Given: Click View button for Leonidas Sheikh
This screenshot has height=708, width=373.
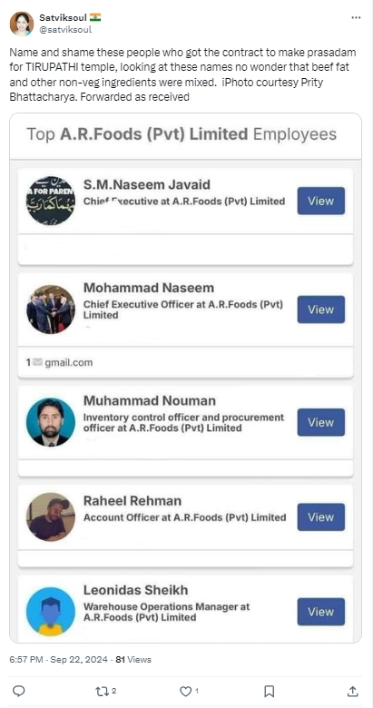Looking at the screenshot, I should [x=320, y=612].
